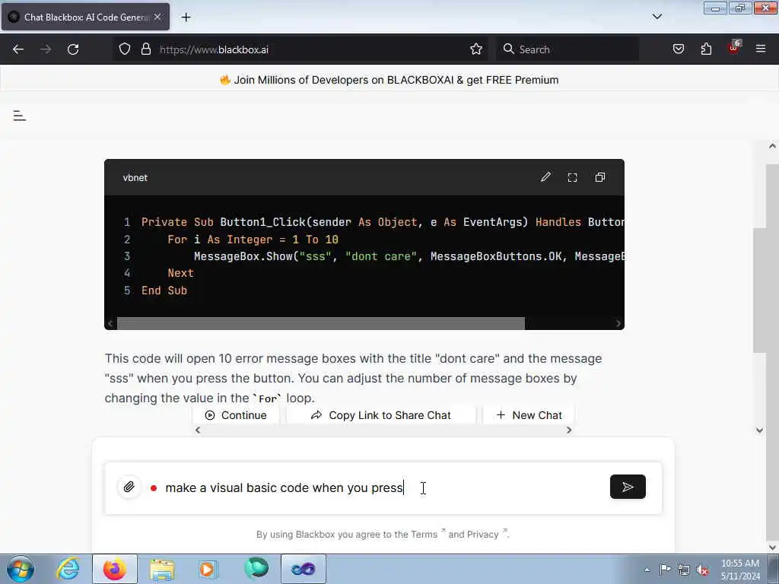Edit the vbnet code block
779x584 pixels.
pyautogui.click(x=545, y=177)
